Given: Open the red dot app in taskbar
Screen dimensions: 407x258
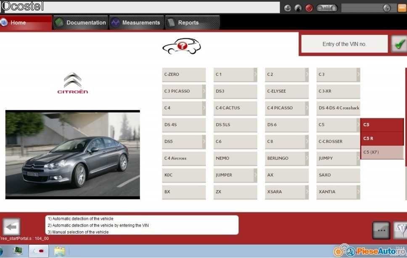Looking at the screenshot, I should (38, 251).
